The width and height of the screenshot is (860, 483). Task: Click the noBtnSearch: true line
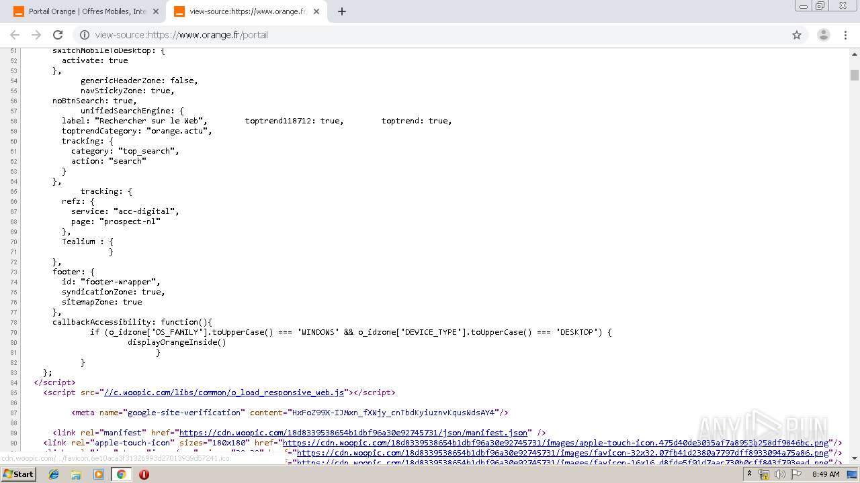95,101
